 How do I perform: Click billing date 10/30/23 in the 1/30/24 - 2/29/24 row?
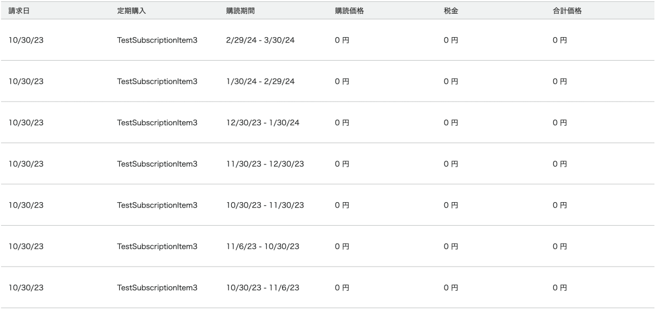(x=26, y=81)
